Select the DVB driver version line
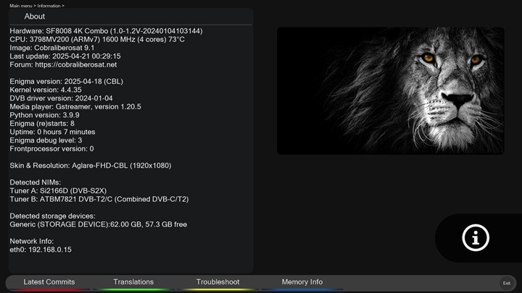Screen dimensions: 522x293 coord(61,98)
